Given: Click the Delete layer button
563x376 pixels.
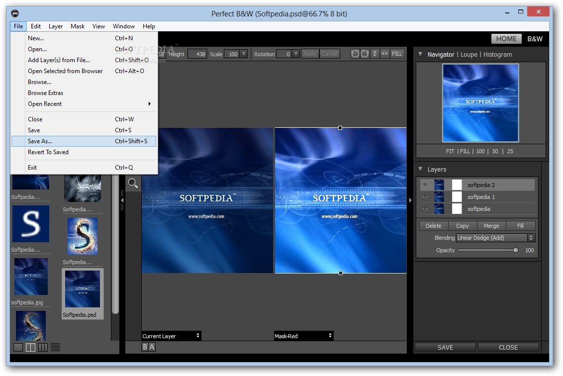Looking at the screenshot, I should click(433, 226).
